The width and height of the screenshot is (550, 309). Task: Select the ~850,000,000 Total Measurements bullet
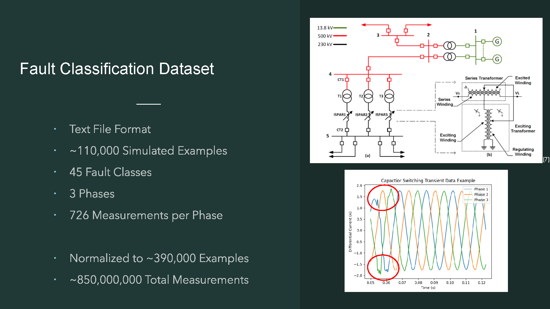point(159,280)
